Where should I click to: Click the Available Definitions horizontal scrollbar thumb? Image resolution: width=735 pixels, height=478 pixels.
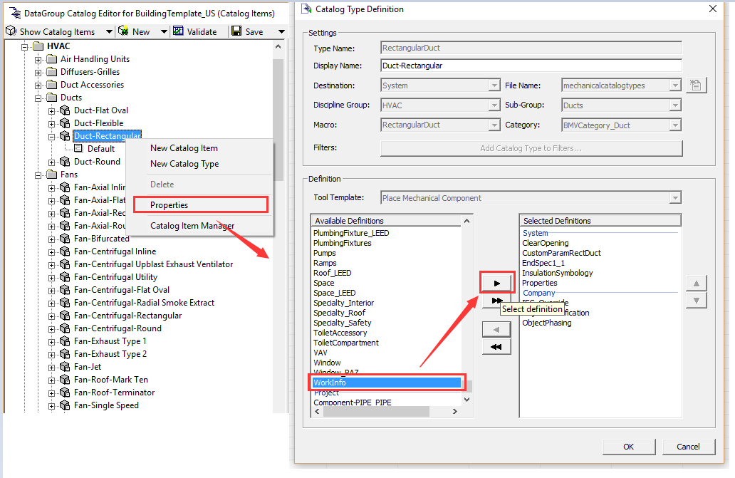pos(376,412)
